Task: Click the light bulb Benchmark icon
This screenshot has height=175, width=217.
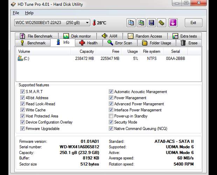Action: point(22,43)
